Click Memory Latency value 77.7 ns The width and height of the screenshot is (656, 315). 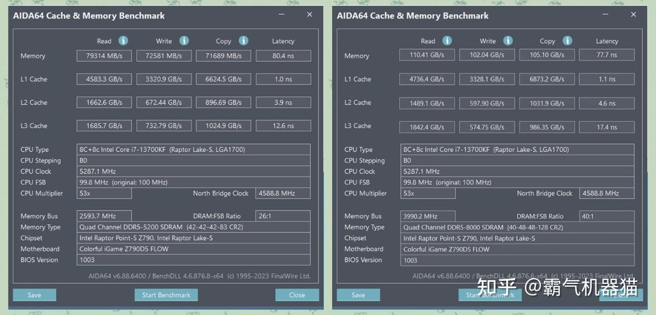pyautogui.click(x=607, y=54)
